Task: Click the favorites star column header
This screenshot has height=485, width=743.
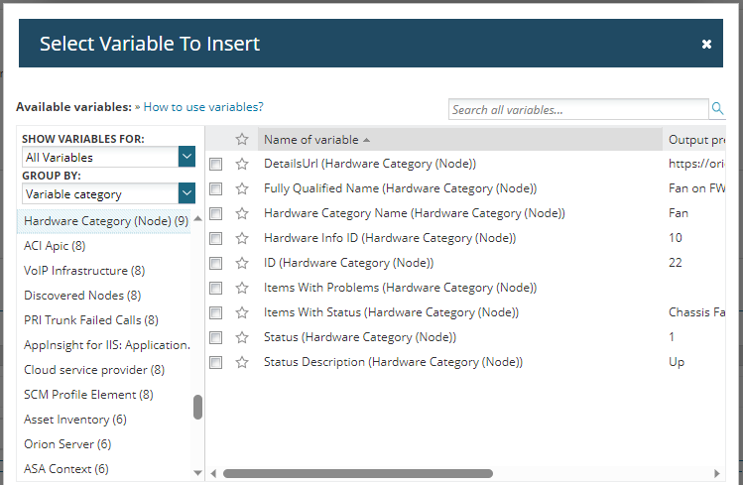Action: coord(241,140)
